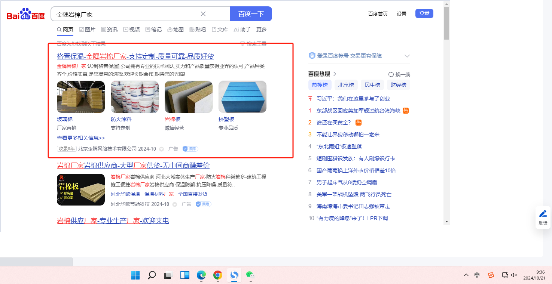This screenshot has width=552, height=284.
Task: Open the Windows Start menu
Action: [135, 275]
